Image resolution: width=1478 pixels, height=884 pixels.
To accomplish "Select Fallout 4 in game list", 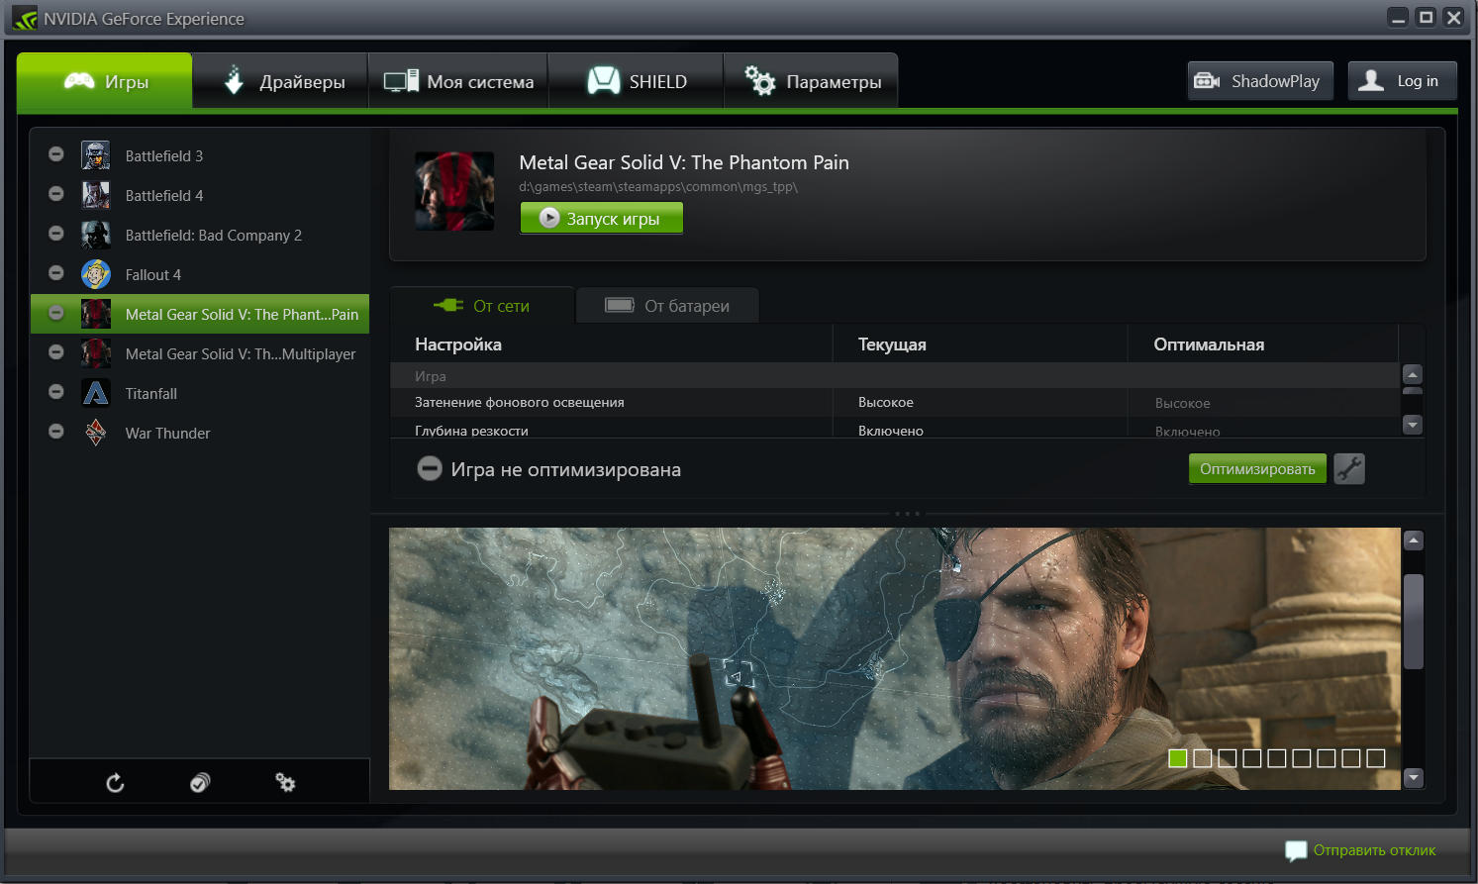I will pos(200,274).
